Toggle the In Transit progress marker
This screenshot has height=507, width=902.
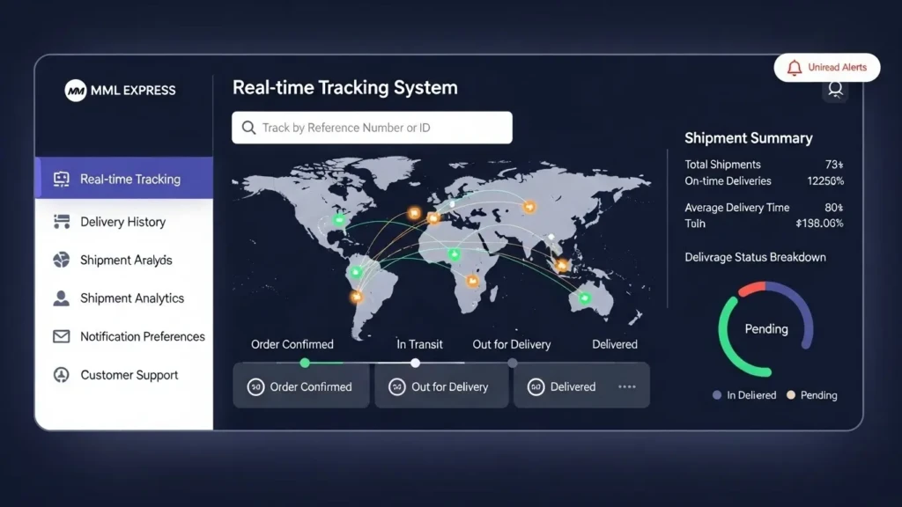click(415, 363)
